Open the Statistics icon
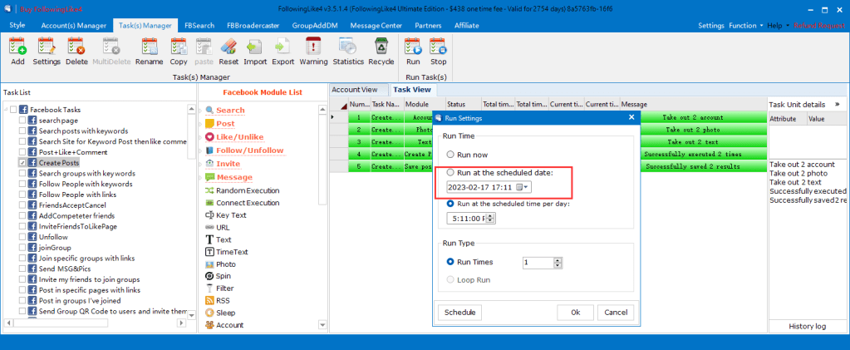850x350 pixels. click(x=348, y=52)
